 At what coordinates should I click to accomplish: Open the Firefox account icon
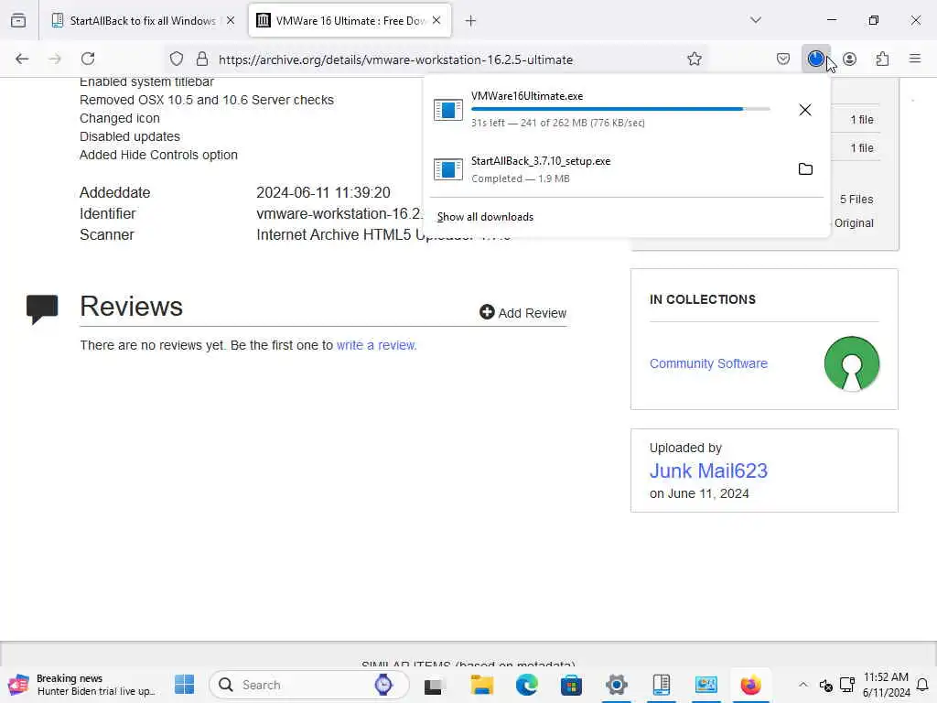coord(850,59)
